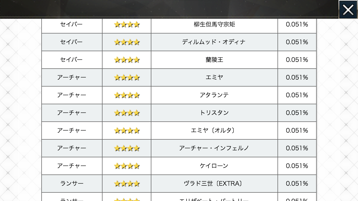Select the 蘭陵王 servant name

coord(214,60)
